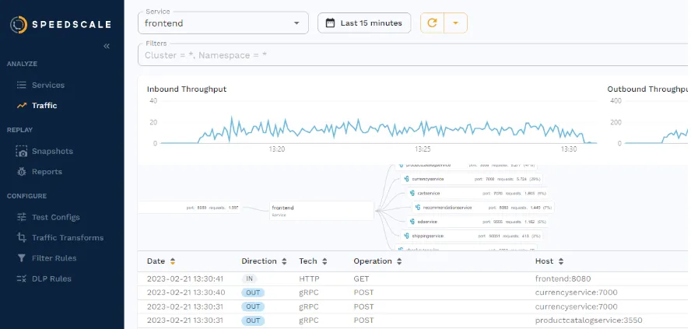Click the gRPC icon beside recommendationservice node
Image resolution: width=691 pixels, height=329 pixels.
pyautogui.click(x=418, y=207)
